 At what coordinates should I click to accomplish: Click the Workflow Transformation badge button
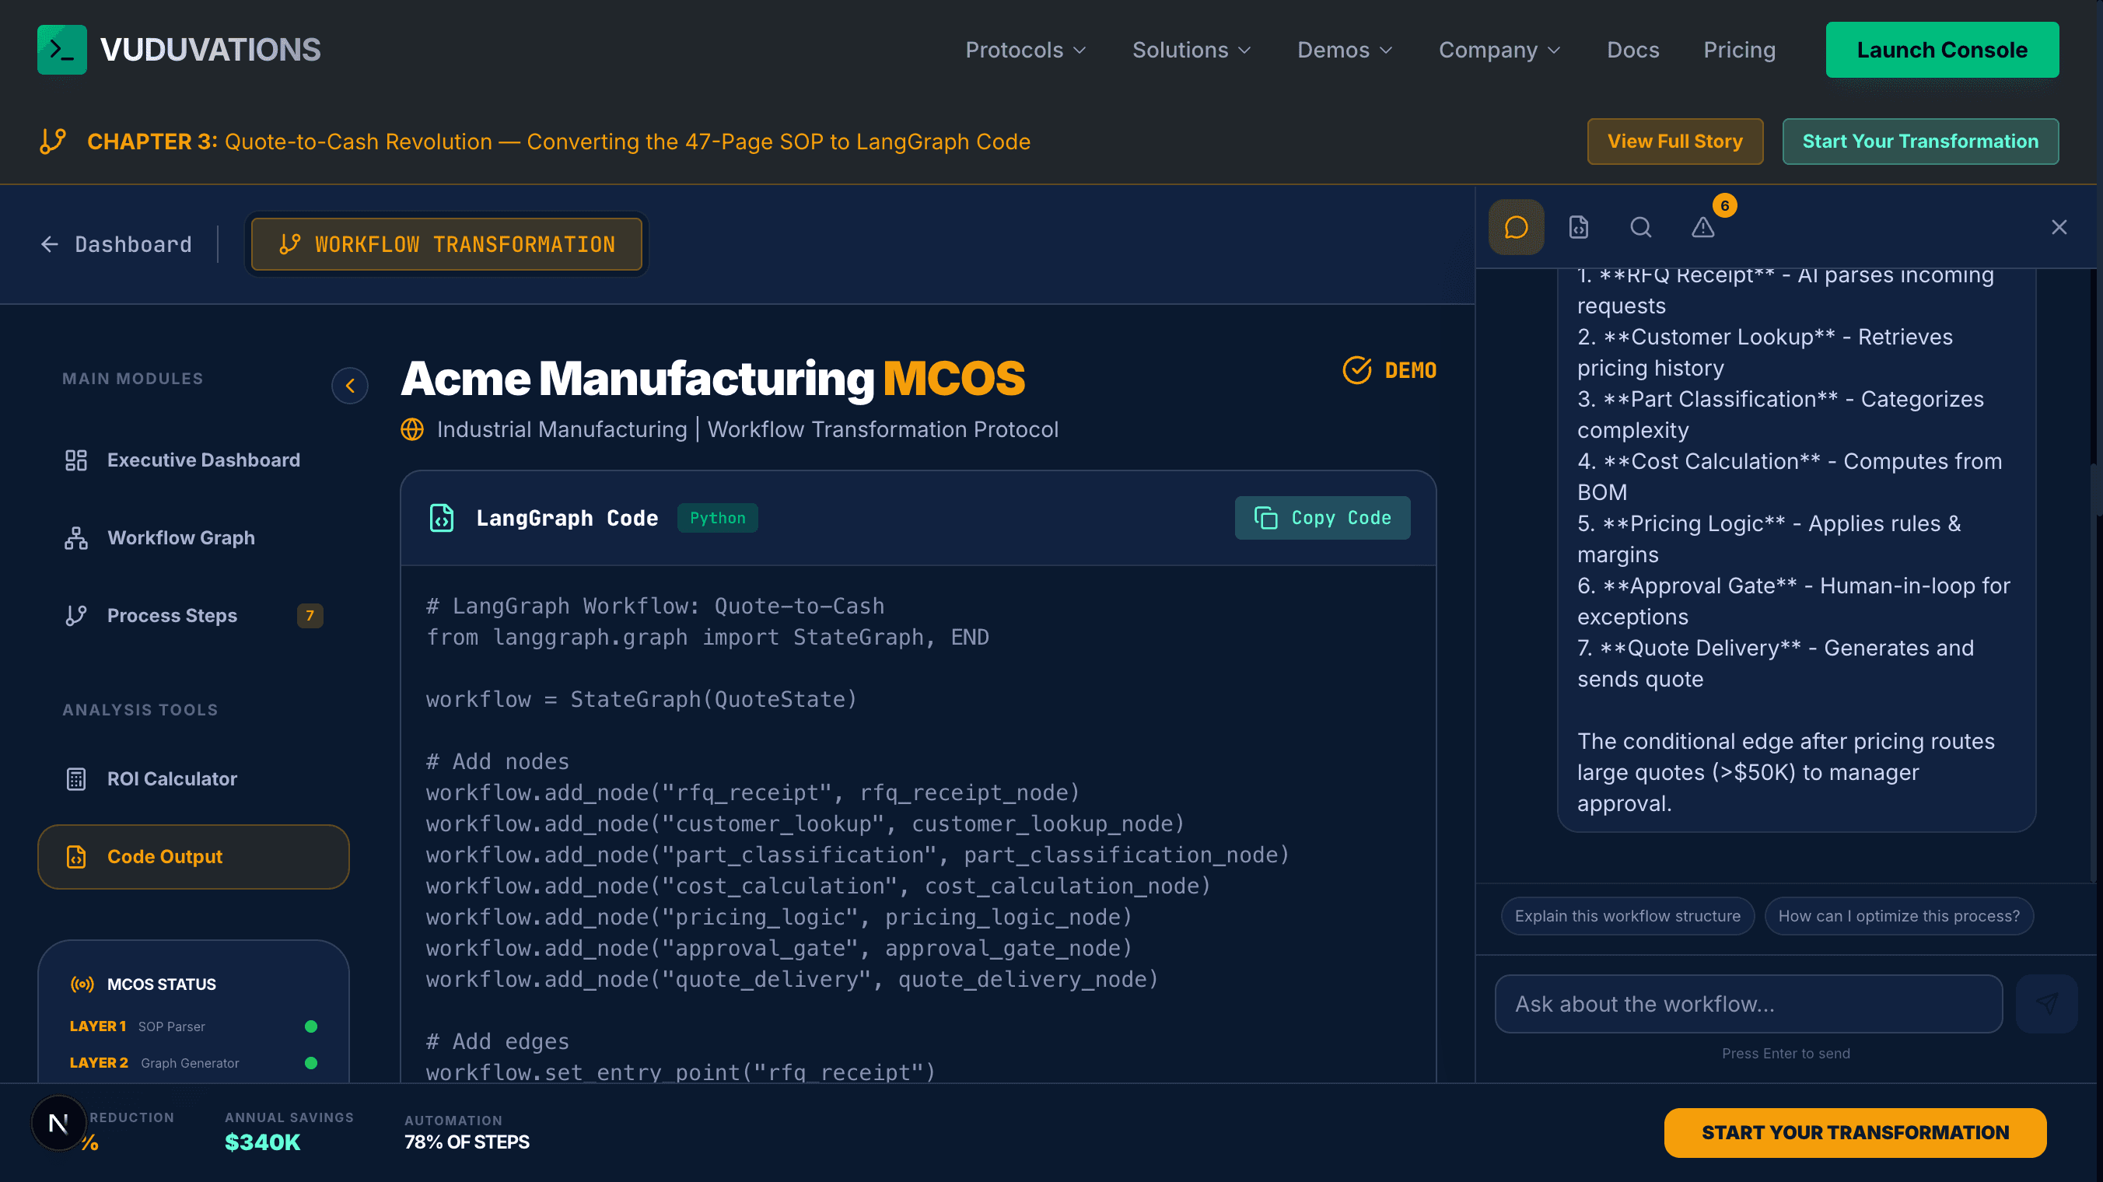click(446, 244)
